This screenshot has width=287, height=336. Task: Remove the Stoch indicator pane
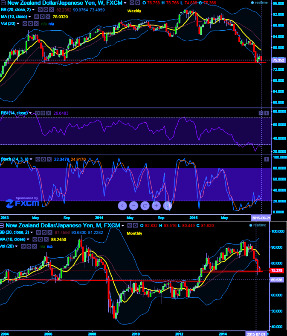pyautogui.click(x=49, y=159)
